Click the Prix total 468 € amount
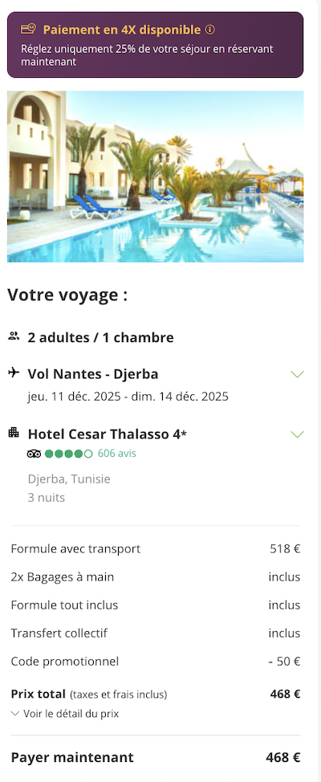Viewport: 321px width, 782px height. point(285,694)
